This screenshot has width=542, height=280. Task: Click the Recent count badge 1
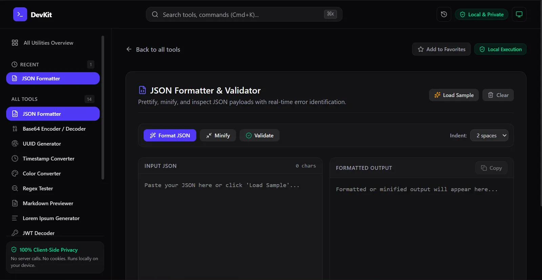click(x=91, y=64)
